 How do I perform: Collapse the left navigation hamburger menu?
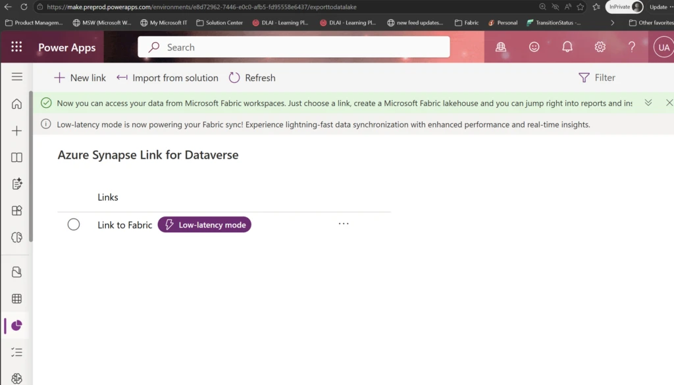(x=16, y=76)
